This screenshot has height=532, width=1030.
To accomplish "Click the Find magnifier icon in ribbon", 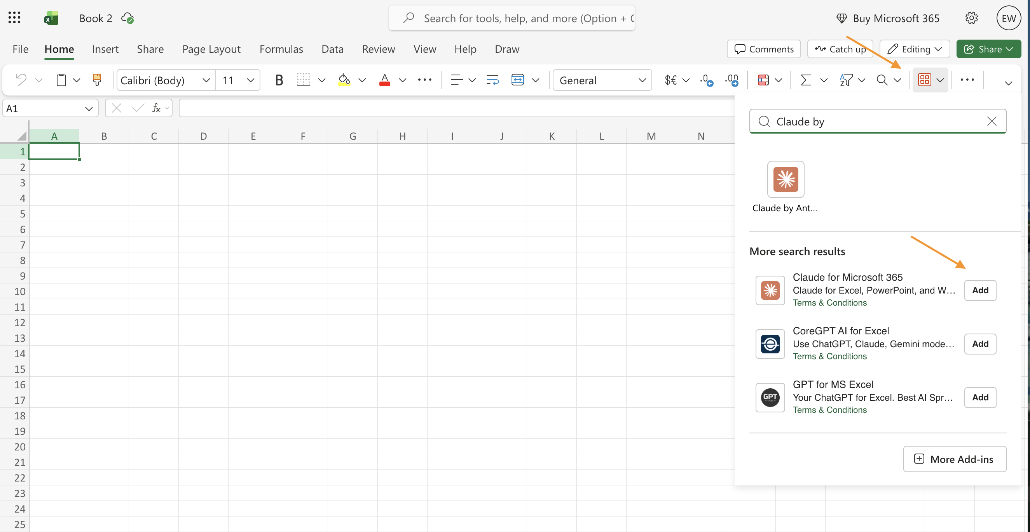I will click(882, 80).
